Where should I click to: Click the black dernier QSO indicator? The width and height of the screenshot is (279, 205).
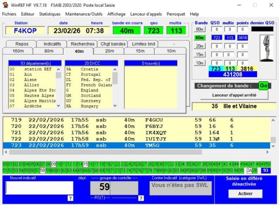click(x=262, y=29)
